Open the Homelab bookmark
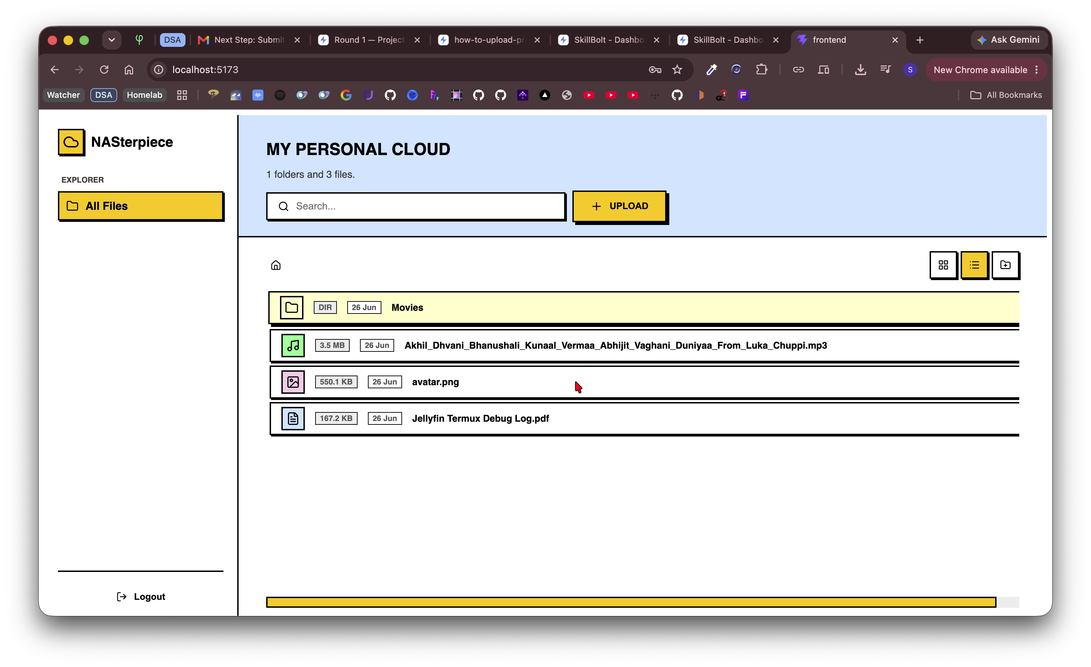 tap(144, 95)
